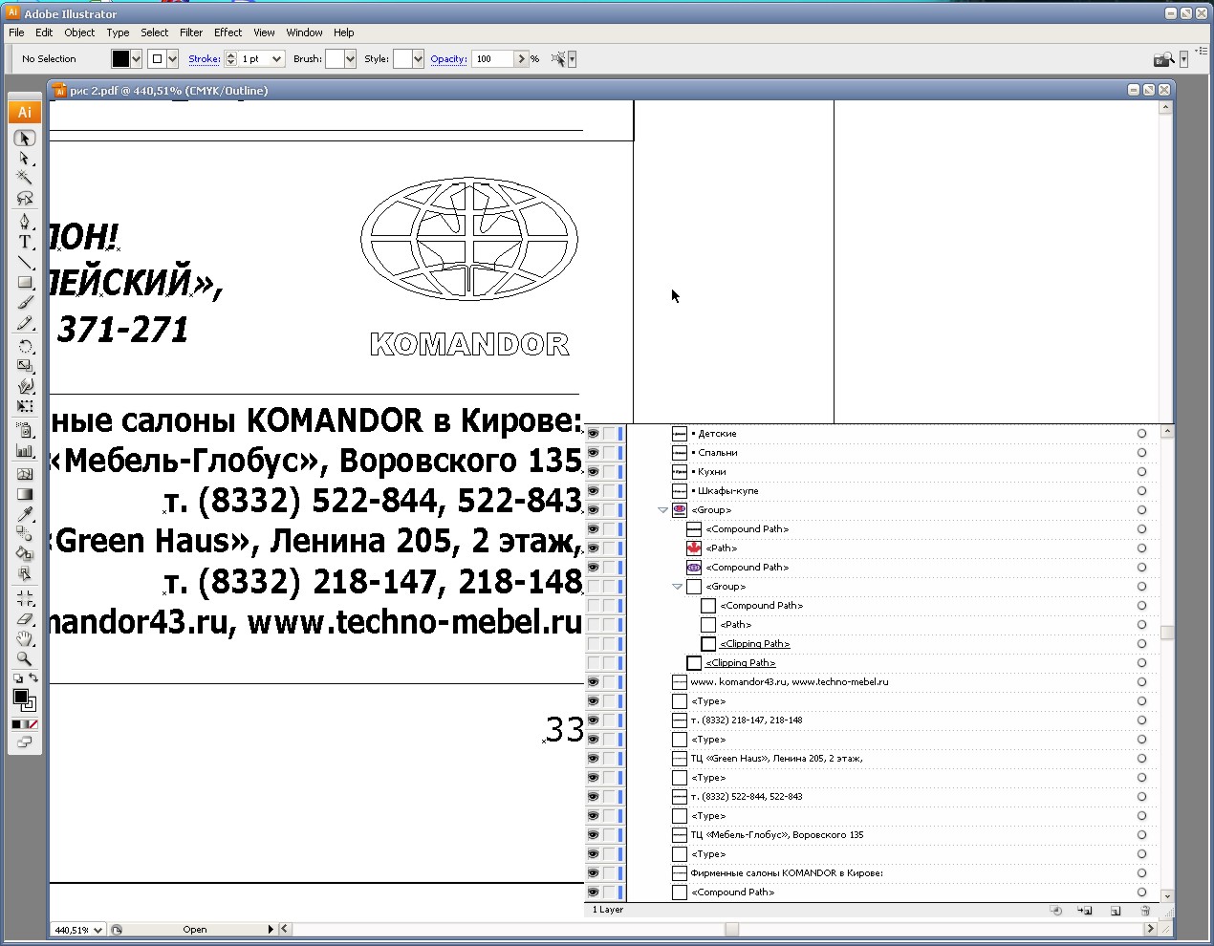
Task: Open the stroke weight dropdown
Action: point(277,59)
